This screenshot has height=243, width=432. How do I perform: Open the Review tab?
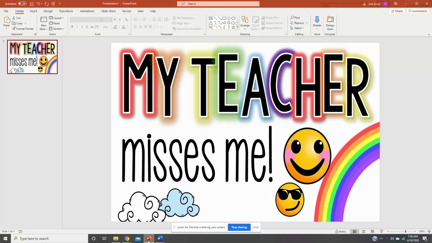pos(127,11)
